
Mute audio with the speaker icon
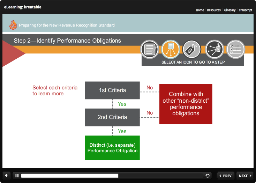point(7,176)
